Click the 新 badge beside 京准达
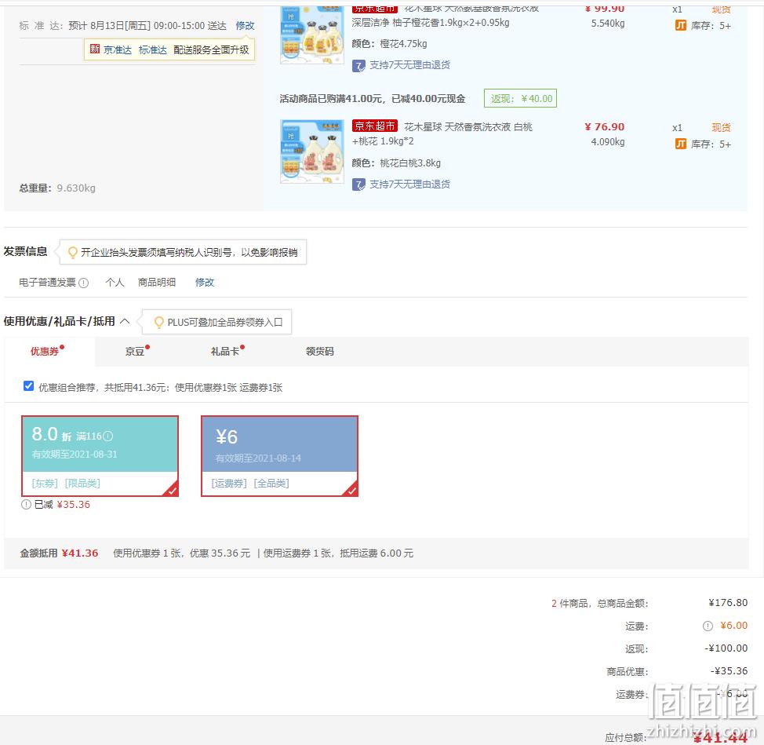This screenshot has height=745, width=764. point(95,49)
